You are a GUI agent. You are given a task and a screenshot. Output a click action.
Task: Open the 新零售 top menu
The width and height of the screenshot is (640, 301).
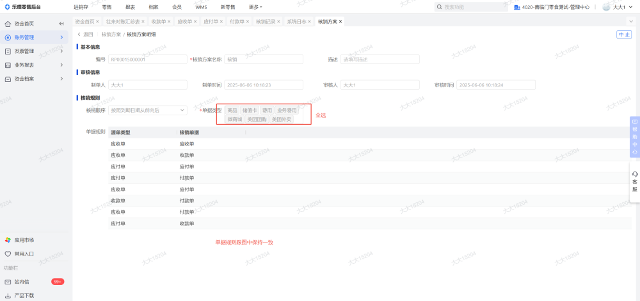pos(228,7)
